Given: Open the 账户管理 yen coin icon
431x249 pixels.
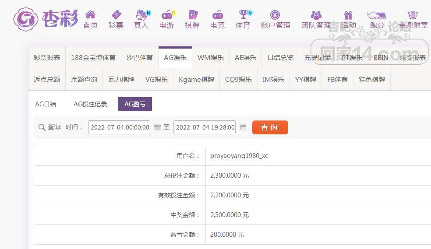Looking at the screenshot, I should pyautogui.click(x=275, y=14).
